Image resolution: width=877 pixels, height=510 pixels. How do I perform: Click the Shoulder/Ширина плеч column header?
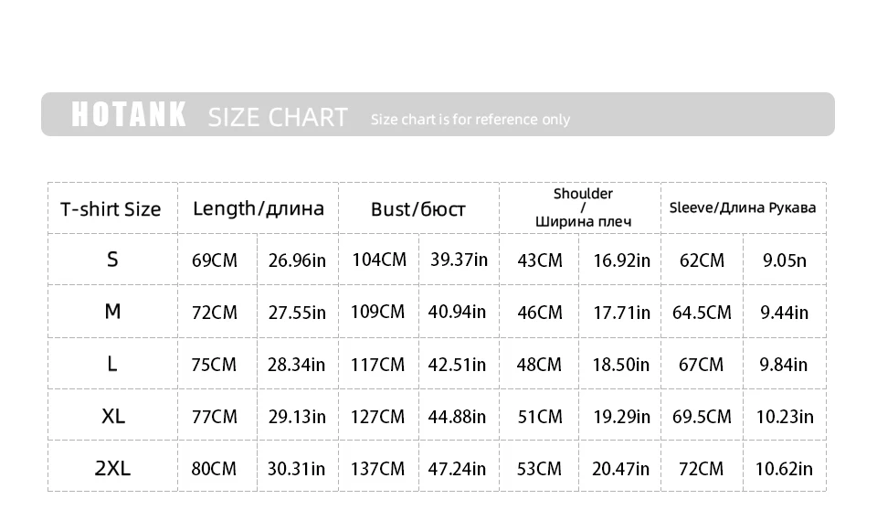[583, 207]
